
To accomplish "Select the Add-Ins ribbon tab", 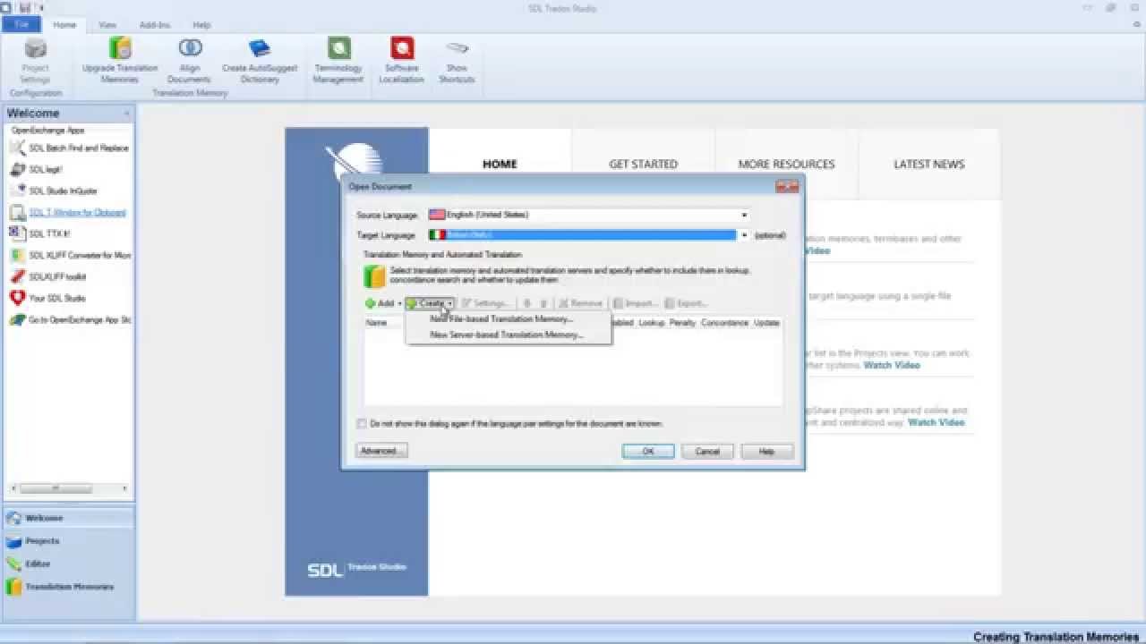I will 155,25.
